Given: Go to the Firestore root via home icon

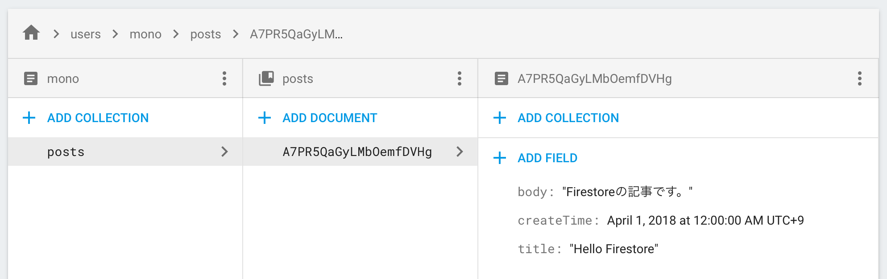Looking at the screenshot, I should [31, 33].
